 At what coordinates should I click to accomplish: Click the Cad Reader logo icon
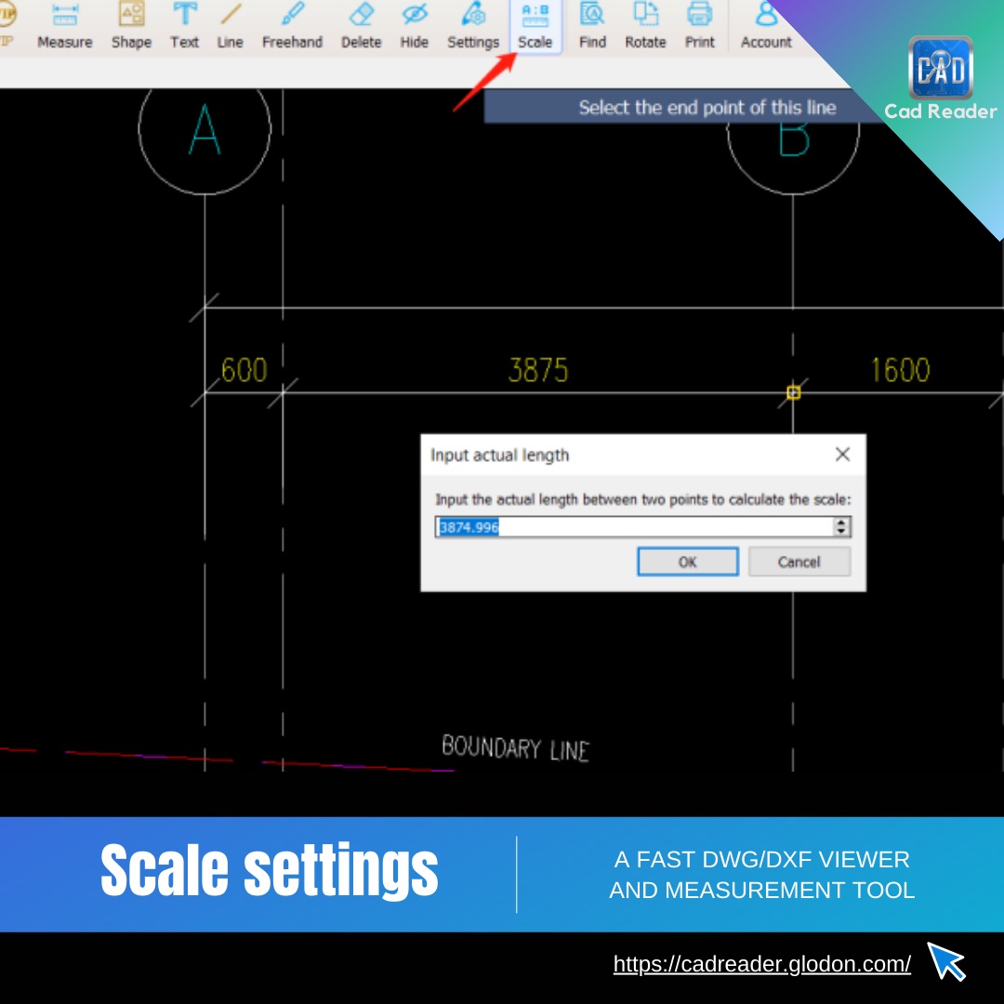pos(941,68)
